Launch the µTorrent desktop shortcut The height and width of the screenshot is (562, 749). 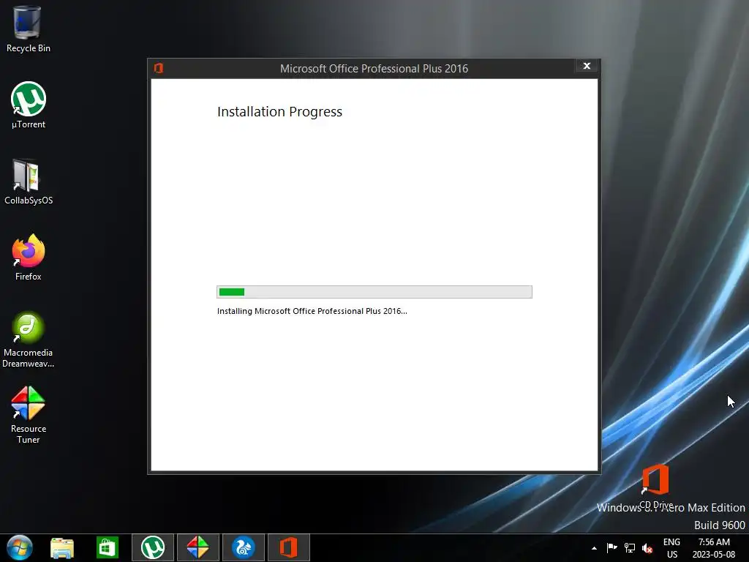click(x=29, y=105)
